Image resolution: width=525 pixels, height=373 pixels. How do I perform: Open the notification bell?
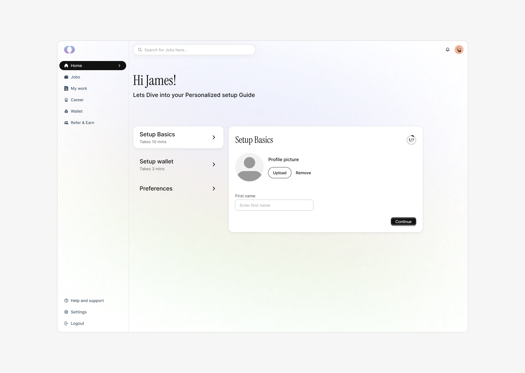point(447,49)
